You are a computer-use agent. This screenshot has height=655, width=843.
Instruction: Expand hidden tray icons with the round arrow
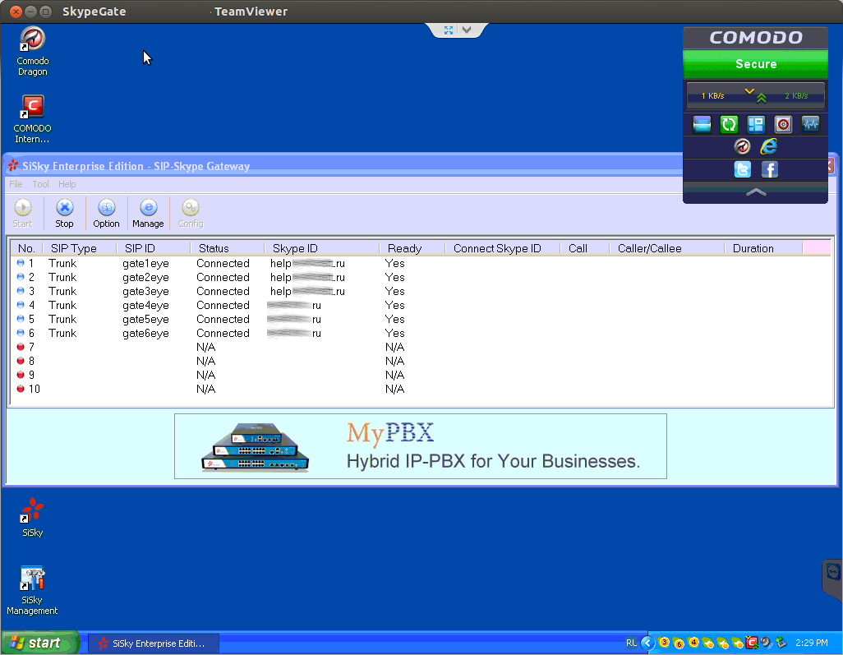pyautogui.click(x=647, y=643)
